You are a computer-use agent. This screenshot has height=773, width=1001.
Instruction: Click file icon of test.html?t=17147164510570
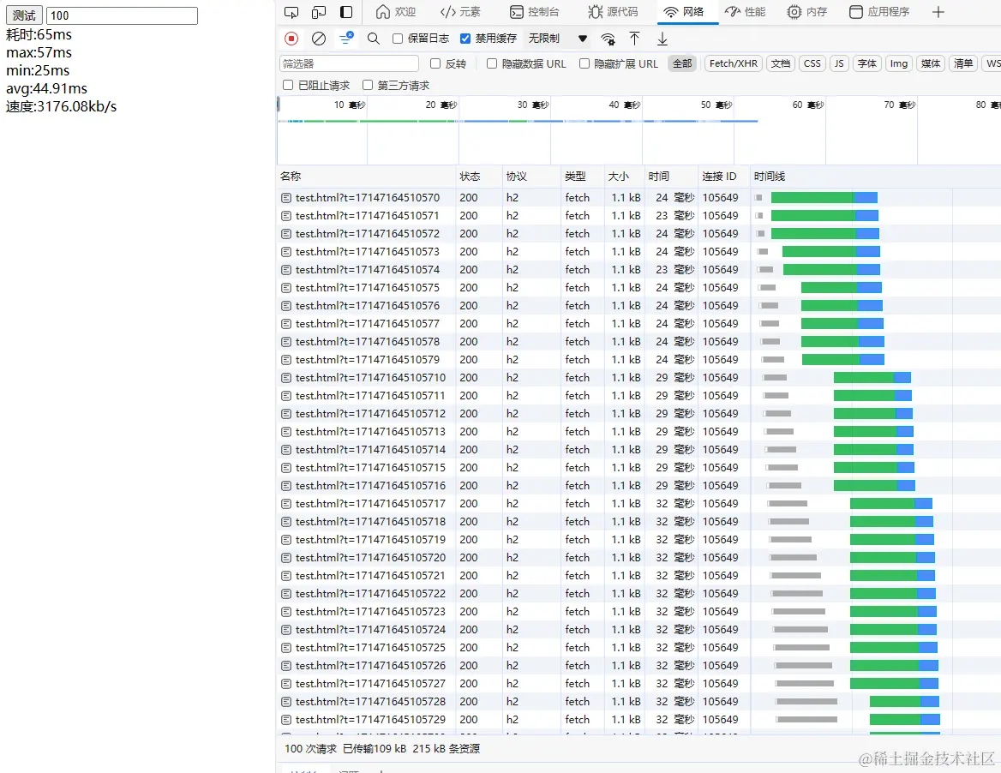pyautogui.click(x=286, y=198)
